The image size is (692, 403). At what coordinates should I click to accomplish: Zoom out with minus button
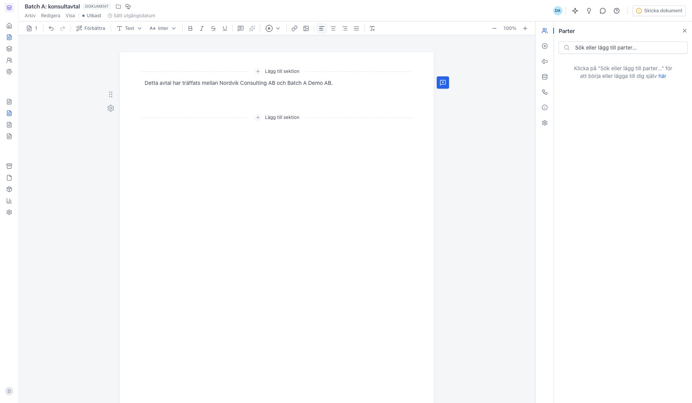(494, 28)
